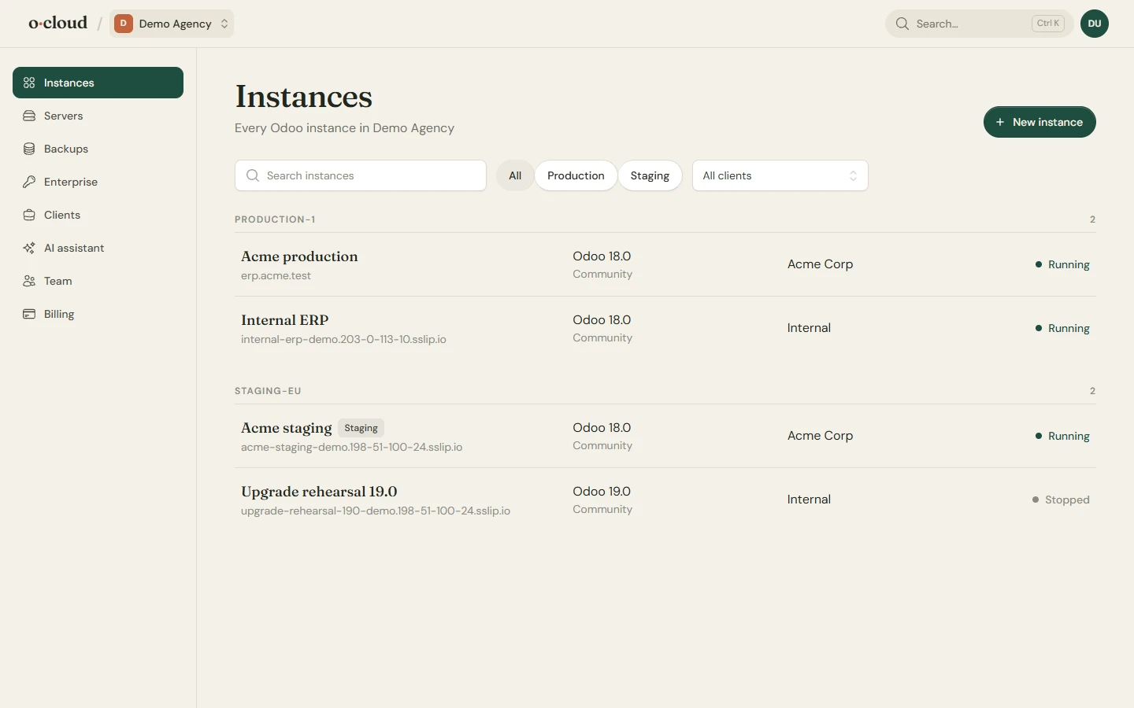
Task: Expand the All clients dropdown
Action: (780, 175)
